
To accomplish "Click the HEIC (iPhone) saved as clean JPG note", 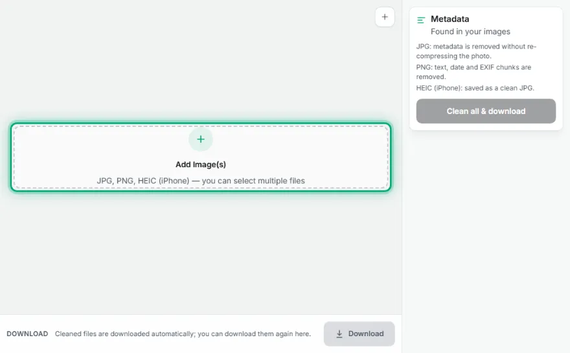I will [x=475, y=88].
